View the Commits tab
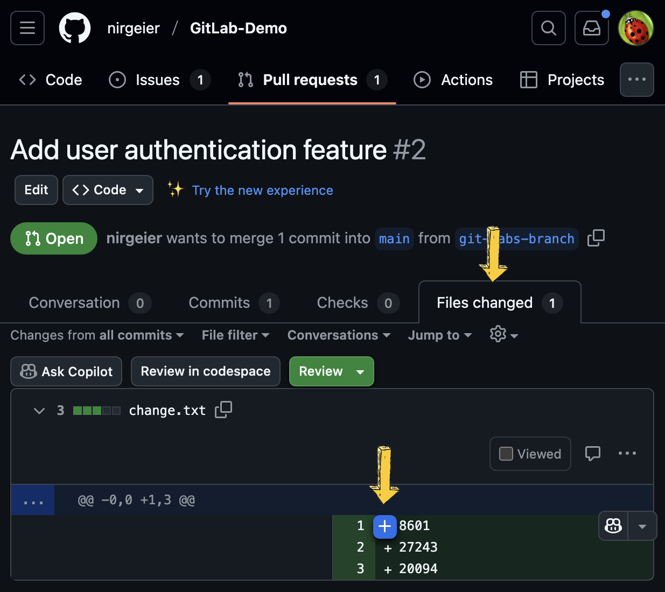The height and width of the screenshot is (592, 665). coord(234,303)
